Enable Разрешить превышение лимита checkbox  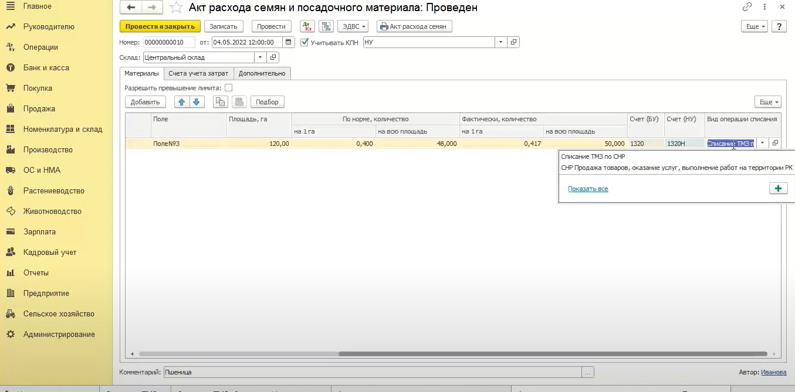point(229,88)
